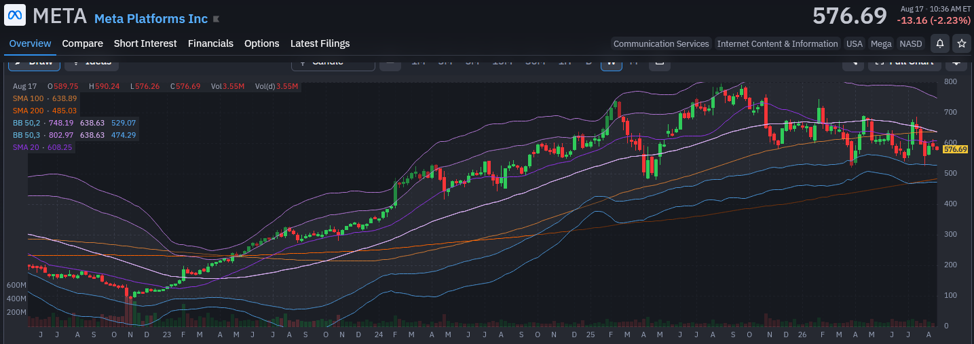
Task: Switch to the Overview tab
Action: [x=30, y=43]
